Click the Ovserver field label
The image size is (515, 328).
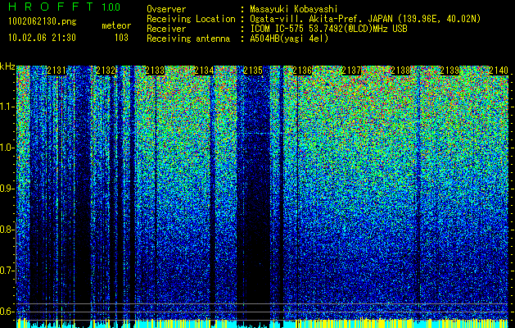pyautogui.click(x=166, y=9)
